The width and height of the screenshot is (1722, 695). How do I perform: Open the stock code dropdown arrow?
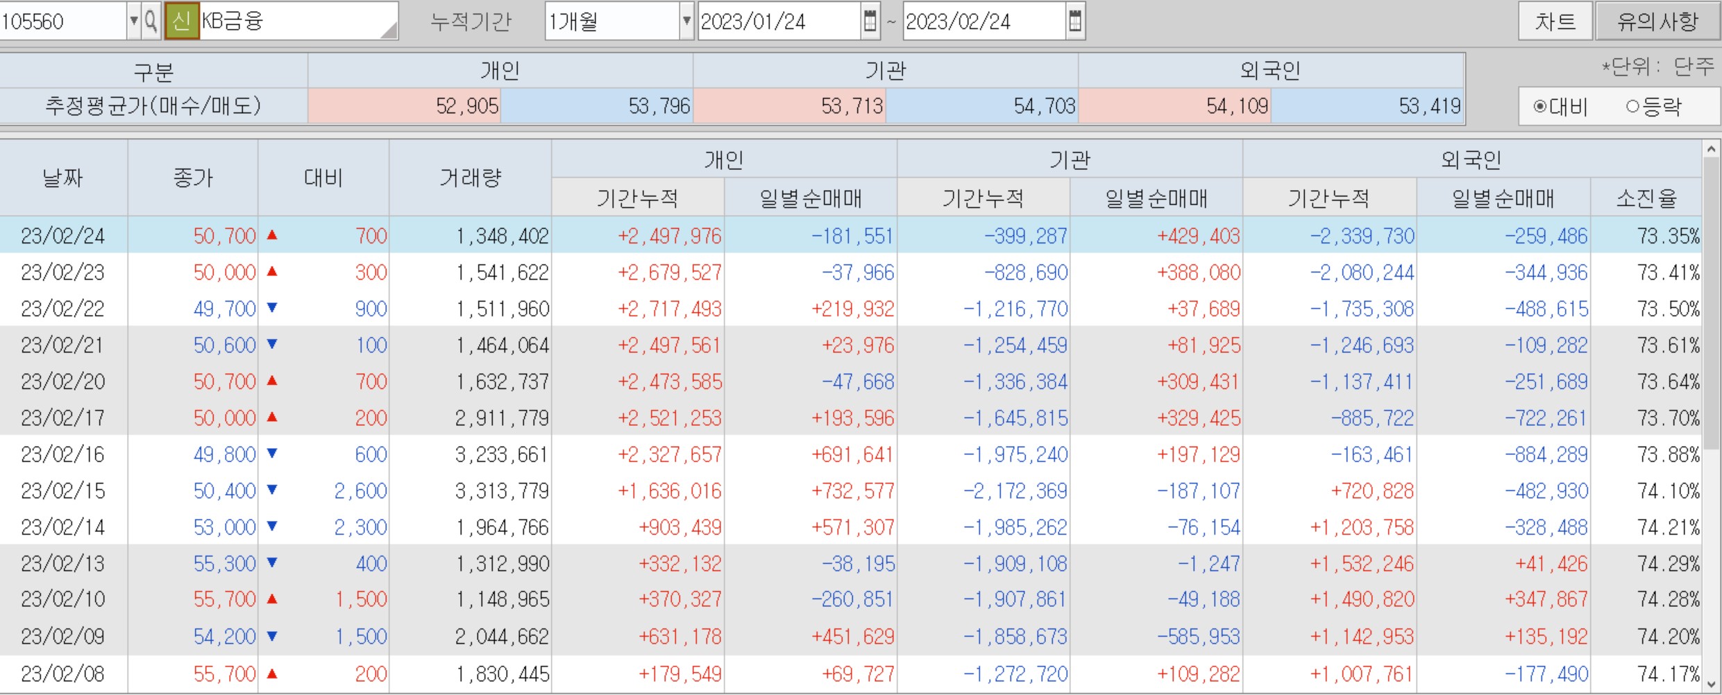pyautogui.click(x=134, y=21)
